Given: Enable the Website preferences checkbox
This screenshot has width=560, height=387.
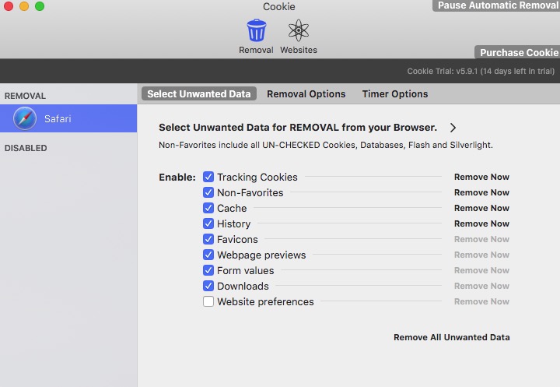Looking at the screenshot, I should coord(208,301).
